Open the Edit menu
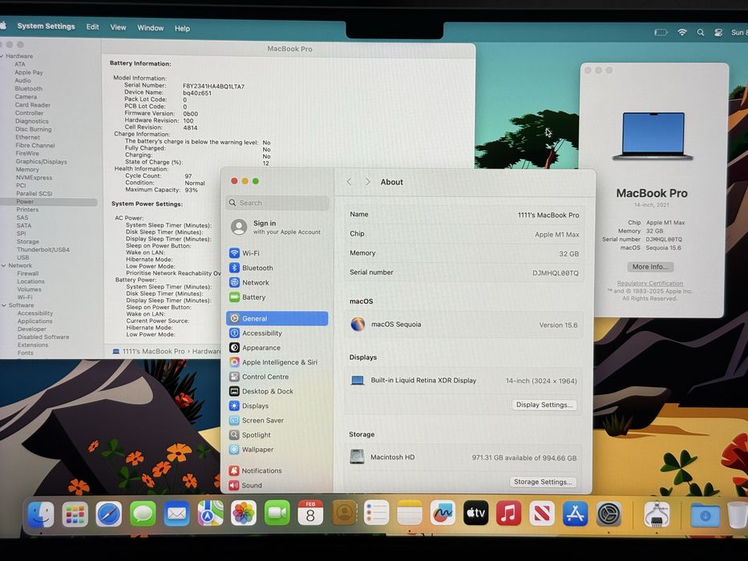The image size is (748, 561). point(92,26)
